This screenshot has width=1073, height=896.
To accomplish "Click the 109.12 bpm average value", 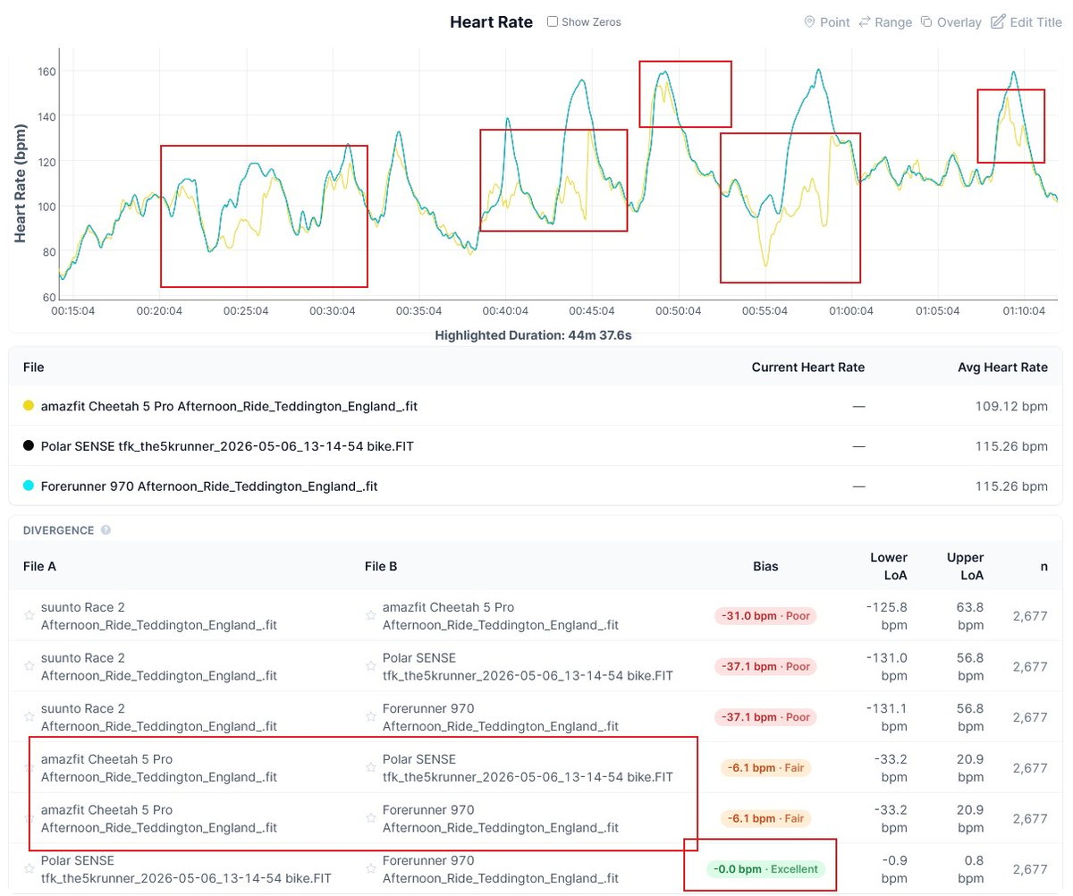I will coord(1011,406).
